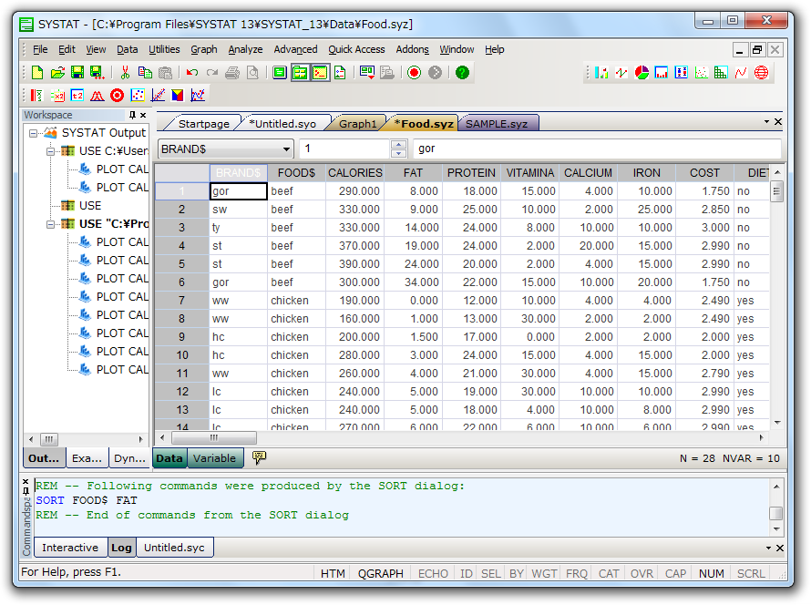Click the green Scatterplot matrix icon
This screenshot has height=605, width=811.
[721, 72]
